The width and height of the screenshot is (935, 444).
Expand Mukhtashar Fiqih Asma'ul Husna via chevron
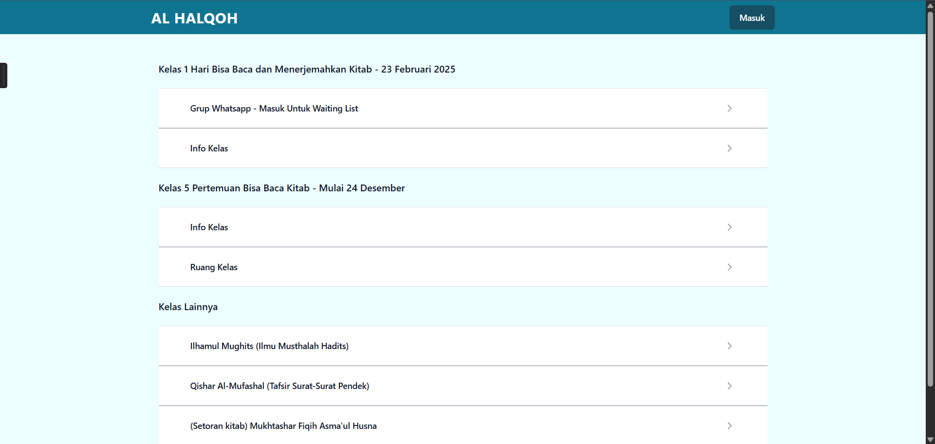(x=729, y=426)
